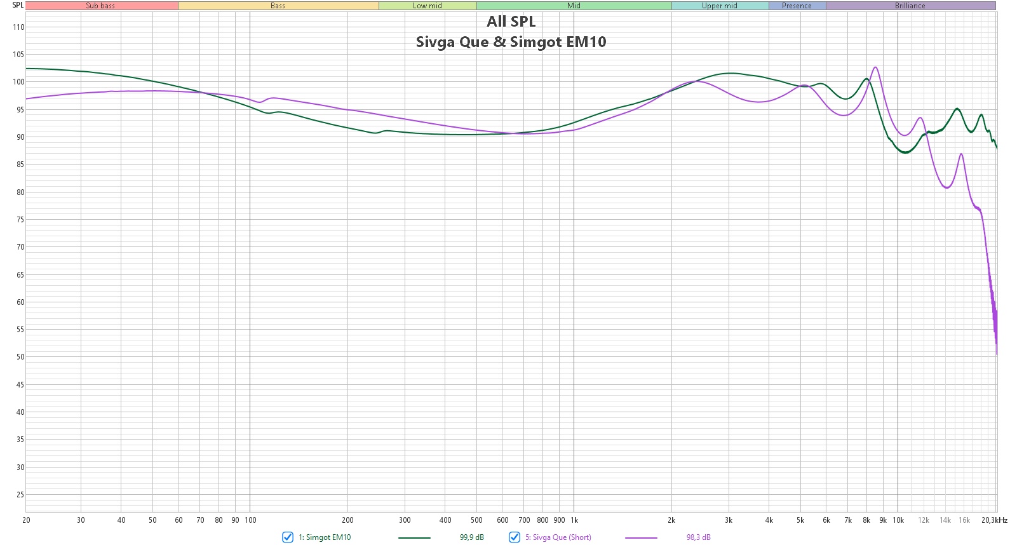Click the 14k frequency tick label
The height and width of the screenshot is (545, 1010).
click(945, 520)
